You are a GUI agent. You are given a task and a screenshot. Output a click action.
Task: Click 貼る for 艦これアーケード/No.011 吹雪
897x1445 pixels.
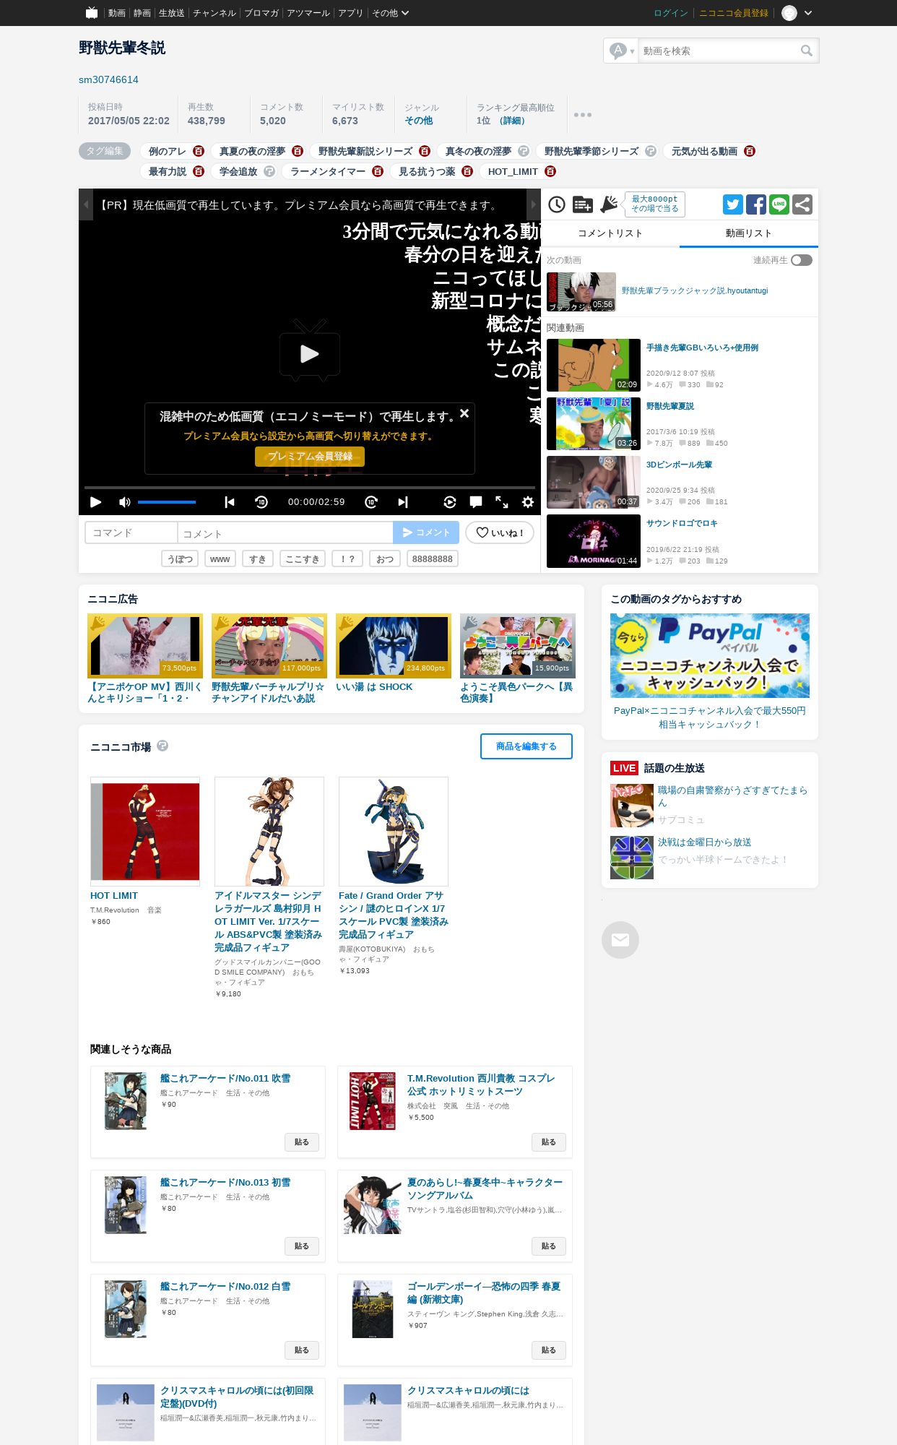tap(302, 1142)
